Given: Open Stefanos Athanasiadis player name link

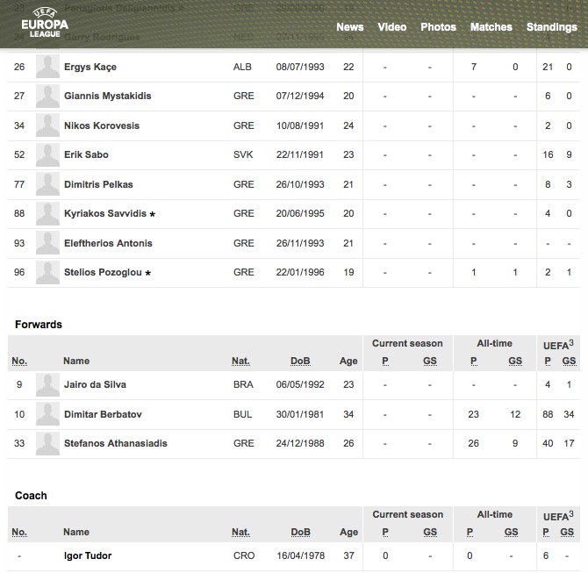Looking at the screenshot, I should 115,444.
